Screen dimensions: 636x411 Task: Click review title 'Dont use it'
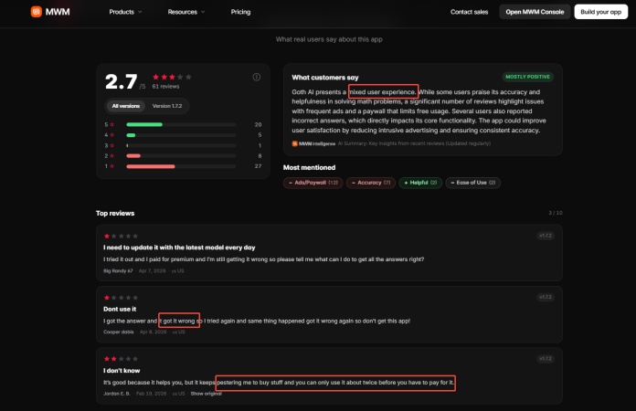[x=120, y=309]
